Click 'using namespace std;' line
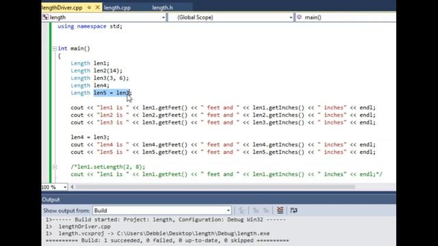 (90, 26)
